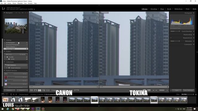Collapse the Navigator panel
Image resolution: width=198 pixels, height=111 pixels.
tap(4, 13)
